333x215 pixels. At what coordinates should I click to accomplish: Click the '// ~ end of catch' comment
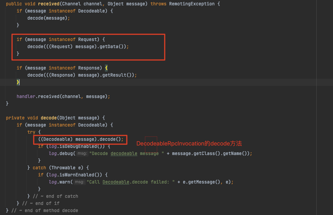[55, 196]
